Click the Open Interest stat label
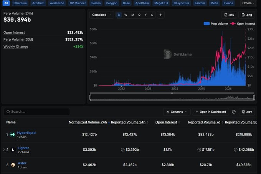Screen dimensions: 261x174 click(14, 33)
